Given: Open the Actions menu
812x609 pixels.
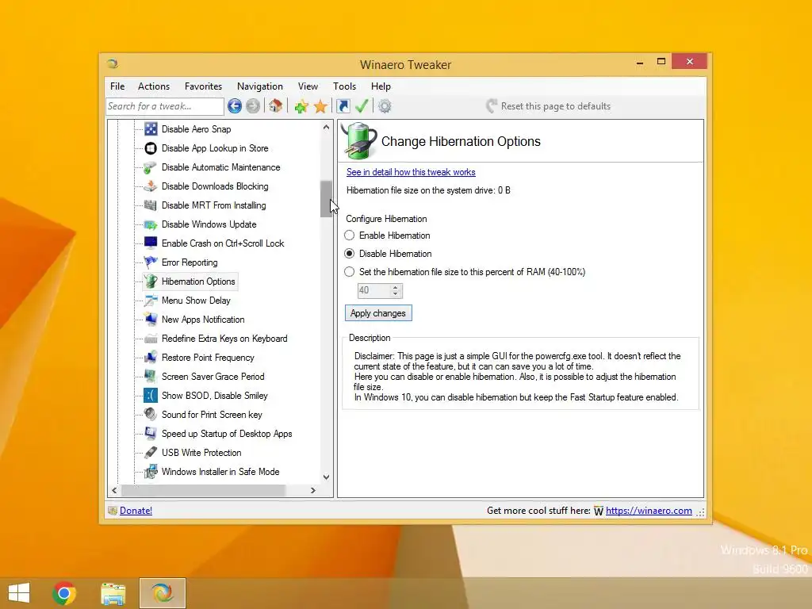Looking at the screenshot, I should (x=153, y=86).
